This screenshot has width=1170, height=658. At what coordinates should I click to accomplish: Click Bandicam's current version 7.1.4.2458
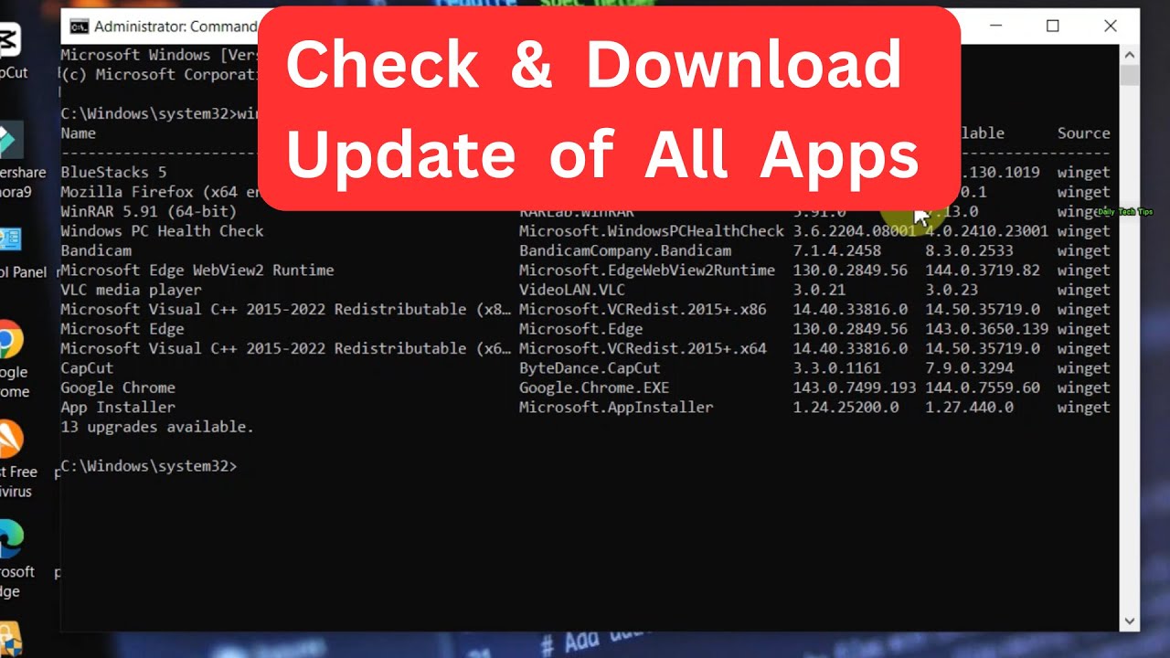click(837, 250)
